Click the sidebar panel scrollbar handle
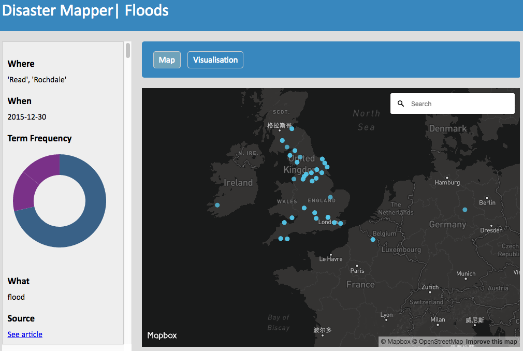The image size is (523, 351). pyautogui.click(x=128, y=51)
